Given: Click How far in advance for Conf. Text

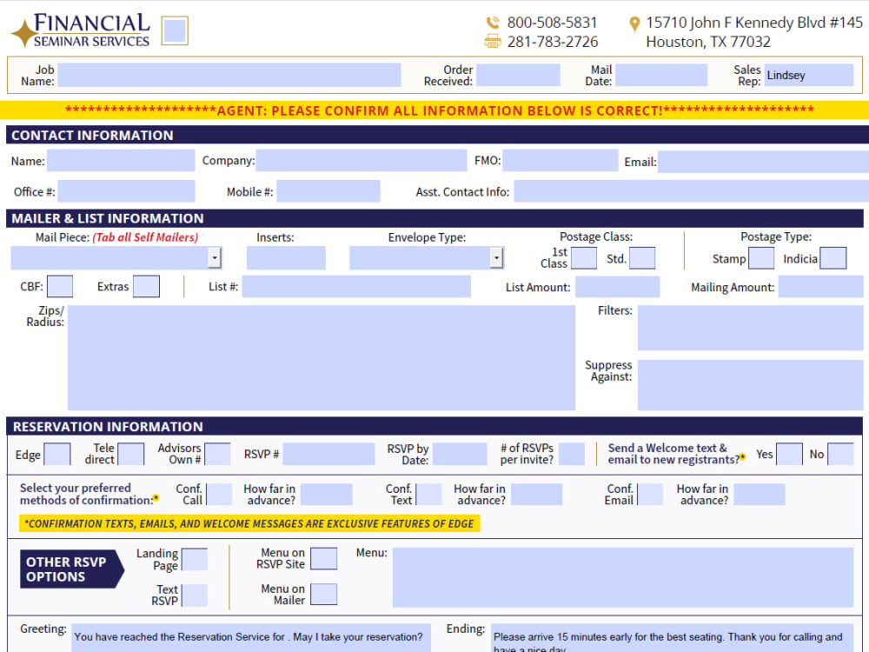Looking at the screenshot, I should coord(536,494).
